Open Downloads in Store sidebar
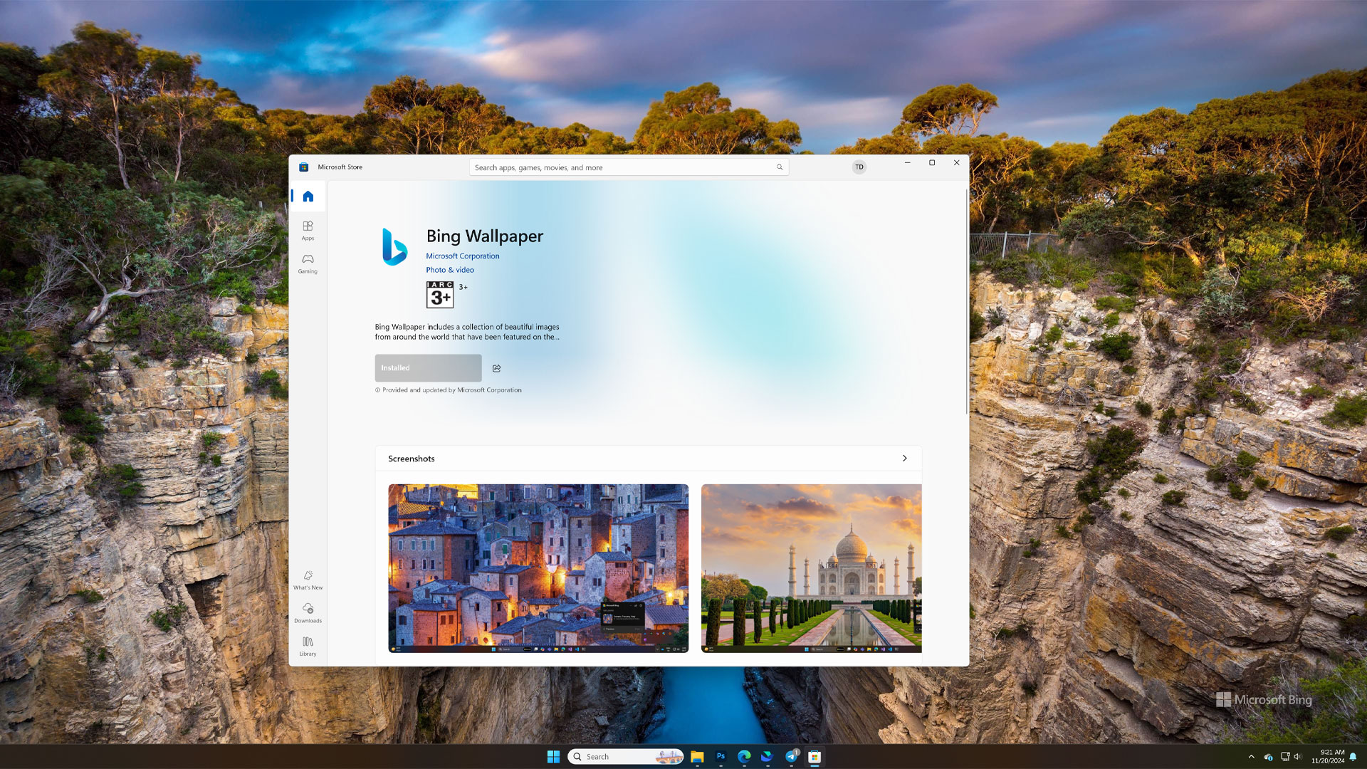 coord(308,613)
